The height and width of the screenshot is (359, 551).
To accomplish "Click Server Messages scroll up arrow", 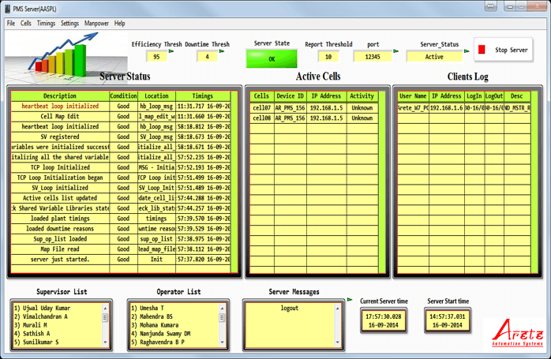I will [338, 309].
